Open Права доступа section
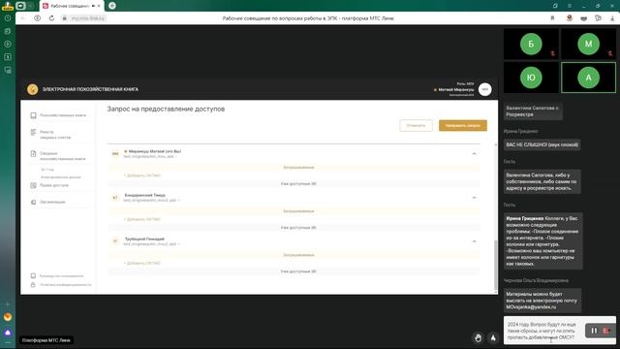Screen dimensions: 620x349 [x=54, y=185]
